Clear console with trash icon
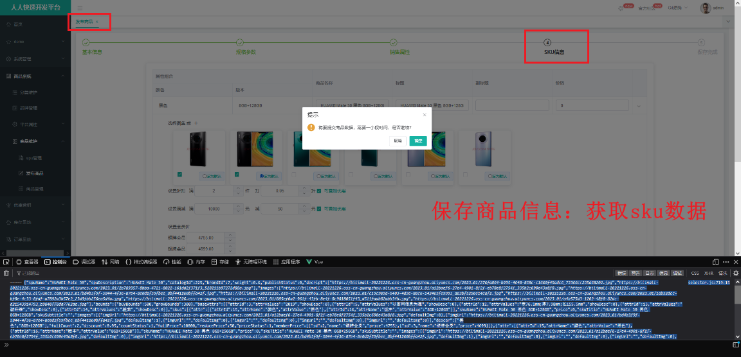This screenshot has height=357, width=741. [6, 273]
